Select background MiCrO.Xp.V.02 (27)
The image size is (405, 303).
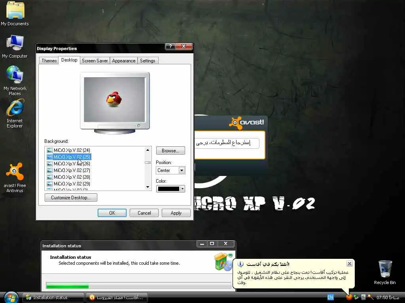pyautogui.click(x=72, y=170)
